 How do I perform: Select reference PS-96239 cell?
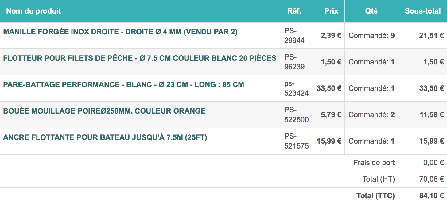294,62
